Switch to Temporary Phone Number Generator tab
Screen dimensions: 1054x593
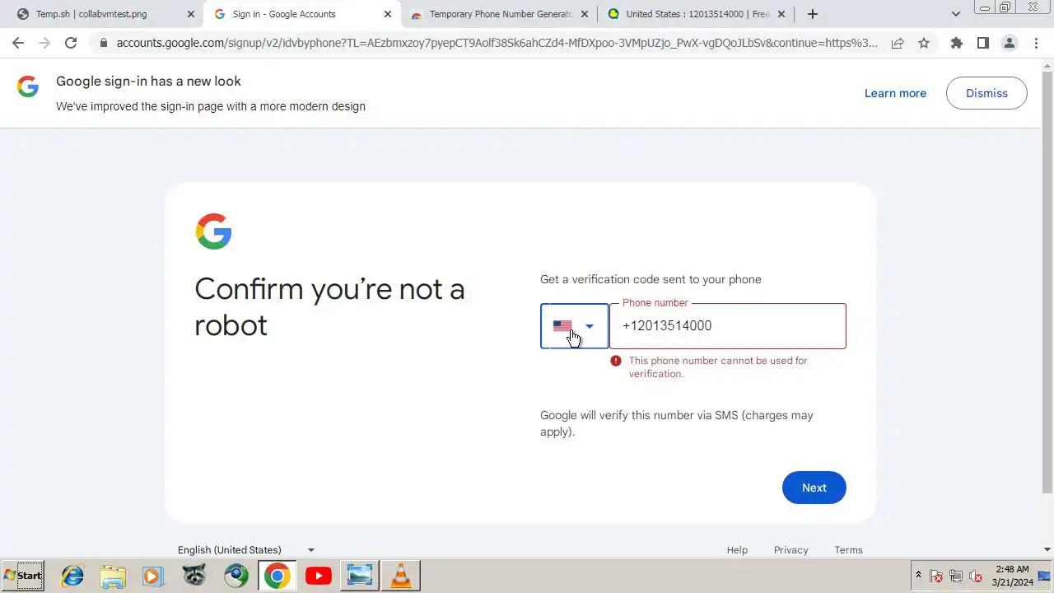coord(501,14)
